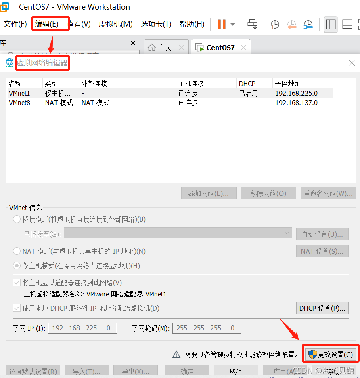The height and width of the screenshot is (378, 360).
Task: Click the CentOS7 tab's running VM icon
Action: pos(199,48)
